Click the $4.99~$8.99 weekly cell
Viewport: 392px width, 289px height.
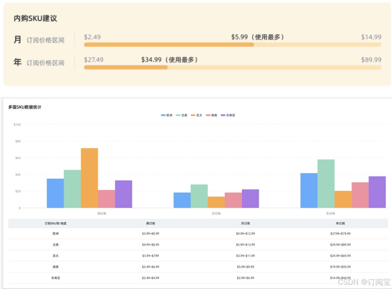click(150, 245)
